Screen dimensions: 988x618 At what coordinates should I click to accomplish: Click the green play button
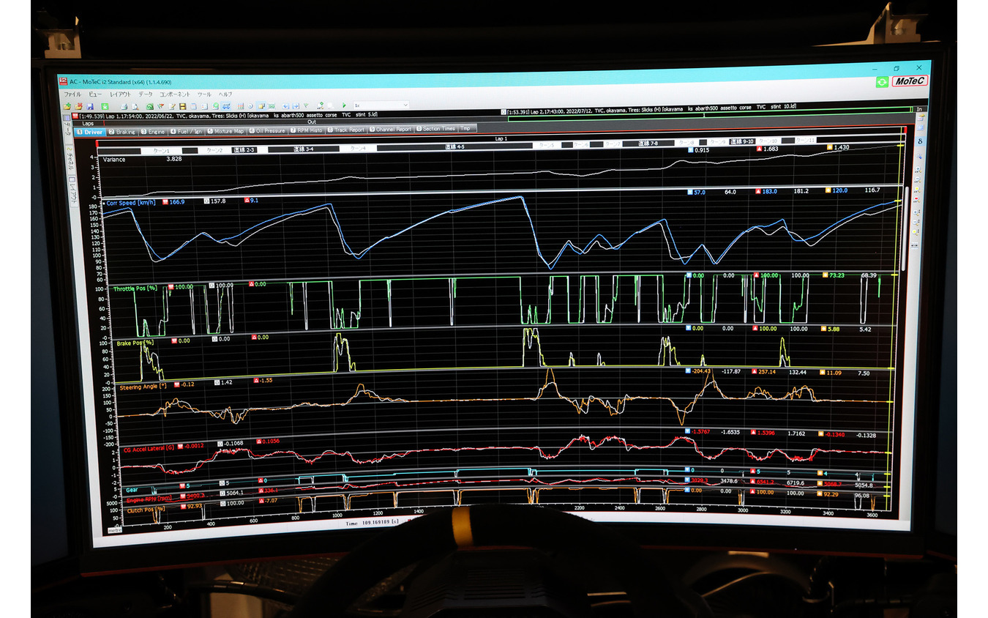pos(344,105)
